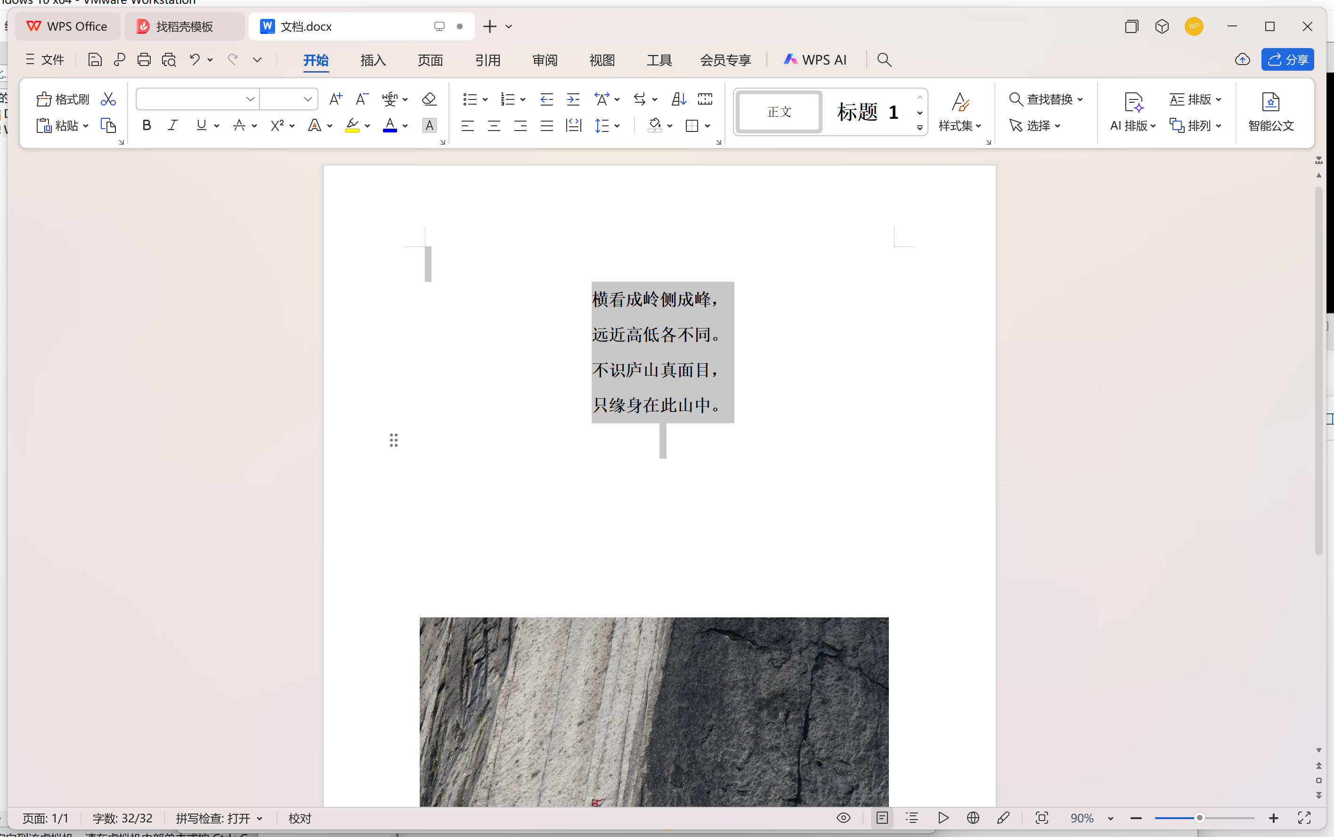Click the Increase indent icon
Screen dimensions: 1334x837
pyautogui.click(x=573, y=99)
